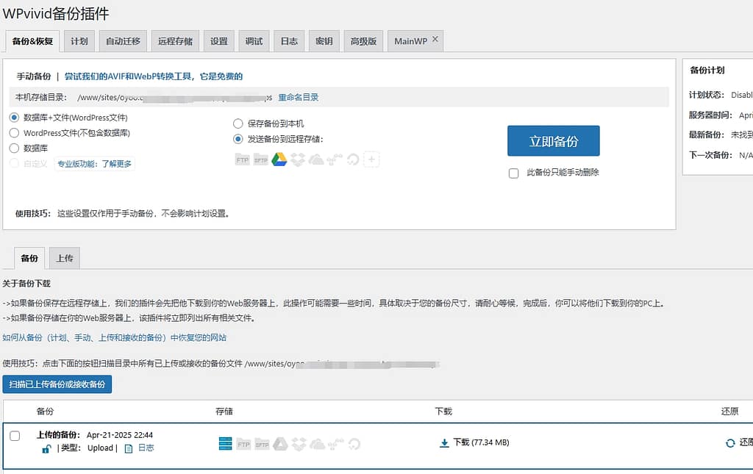Switch to the 上传 sub-tab
This screenshot has width=753, height=474.
click(64, 258)
